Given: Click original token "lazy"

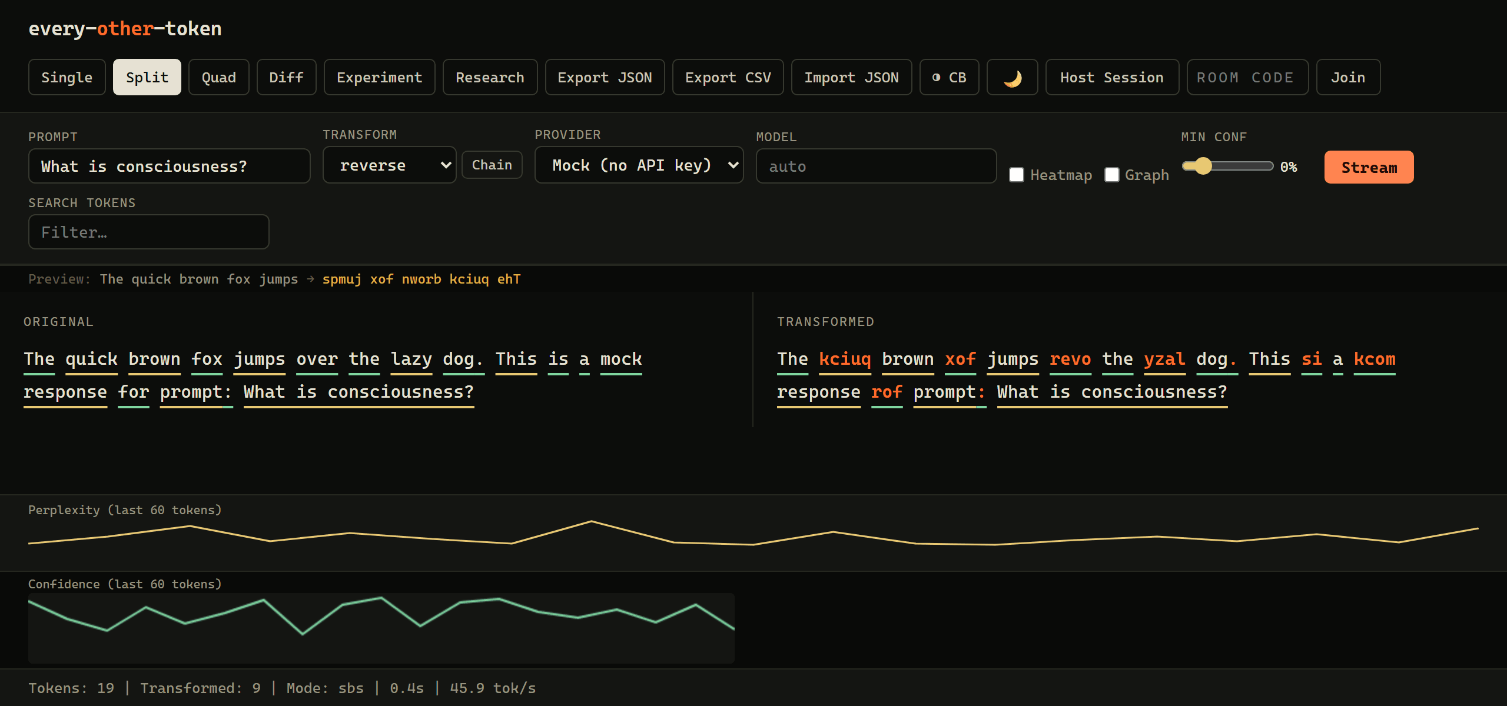Looking at the screenshot, I should click(x=411, y=359).
